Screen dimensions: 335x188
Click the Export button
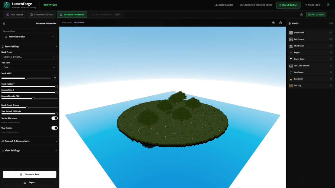pyautogui.click(x=29, y=182)
